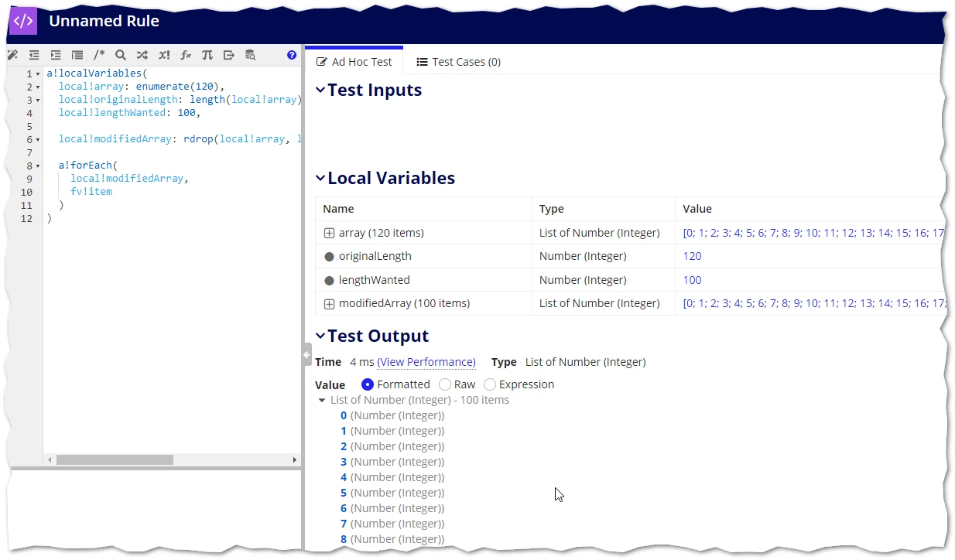Collapse the Test Inputs section

click(x=320, y=90)
